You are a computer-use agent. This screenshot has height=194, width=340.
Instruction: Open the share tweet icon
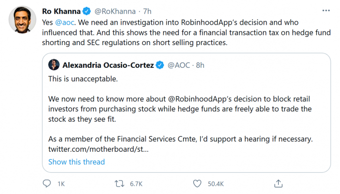pyautogui.click(x=278, y=183)
